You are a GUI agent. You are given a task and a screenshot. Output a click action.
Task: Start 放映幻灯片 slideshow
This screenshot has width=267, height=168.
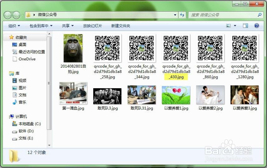tap(92, 26)
